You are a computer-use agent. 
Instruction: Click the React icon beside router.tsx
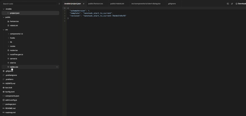(x=8, y=51)
